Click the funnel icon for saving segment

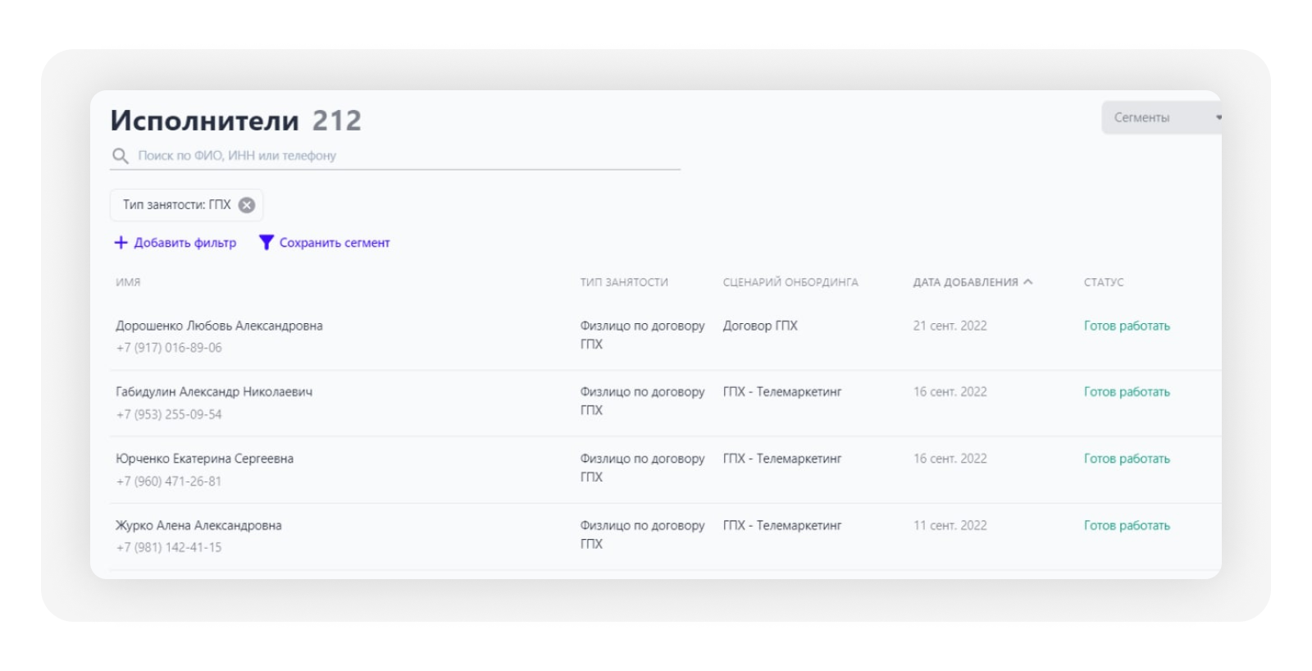tap(266, 243)
